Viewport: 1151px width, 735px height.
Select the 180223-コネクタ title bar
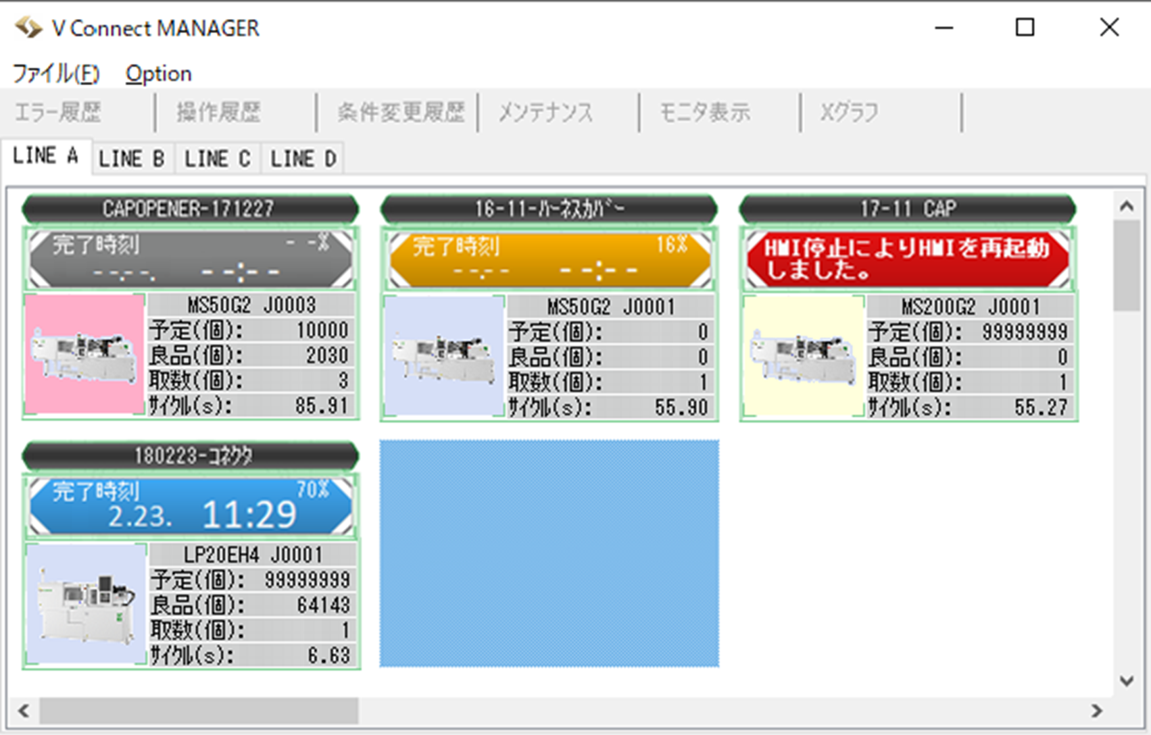pos(190,456)
